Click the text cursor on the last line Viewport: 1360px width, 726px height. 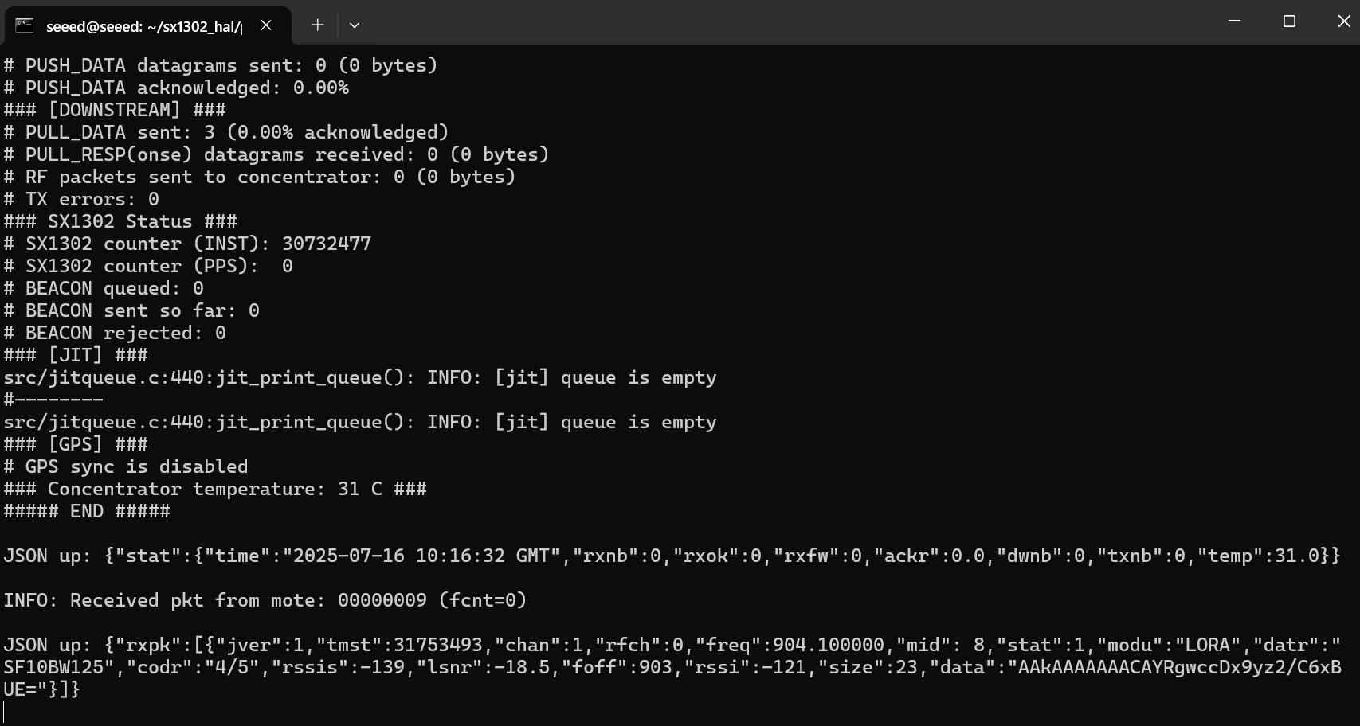tap(5, 712)
